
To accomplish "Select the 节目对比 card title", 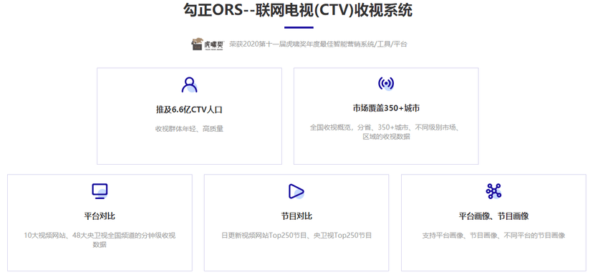I will pyautogui.click(x=296, y=216).
